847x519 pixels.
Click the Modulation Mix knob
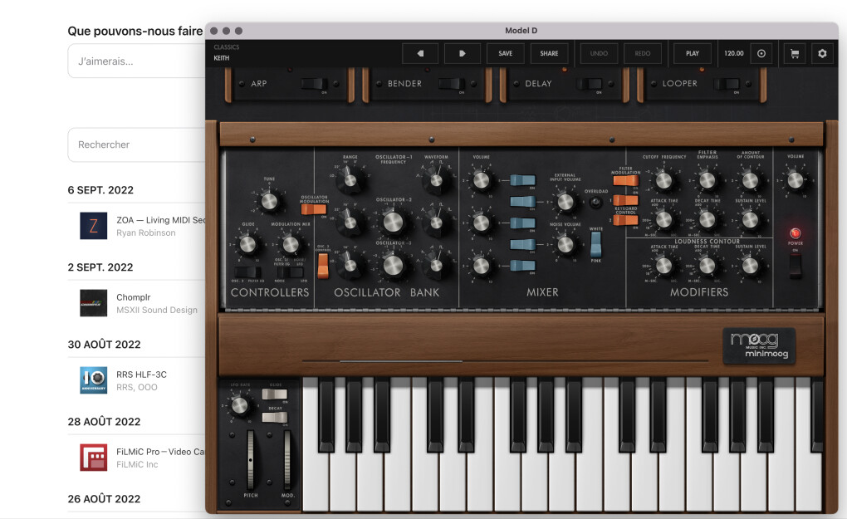[291, 245]
